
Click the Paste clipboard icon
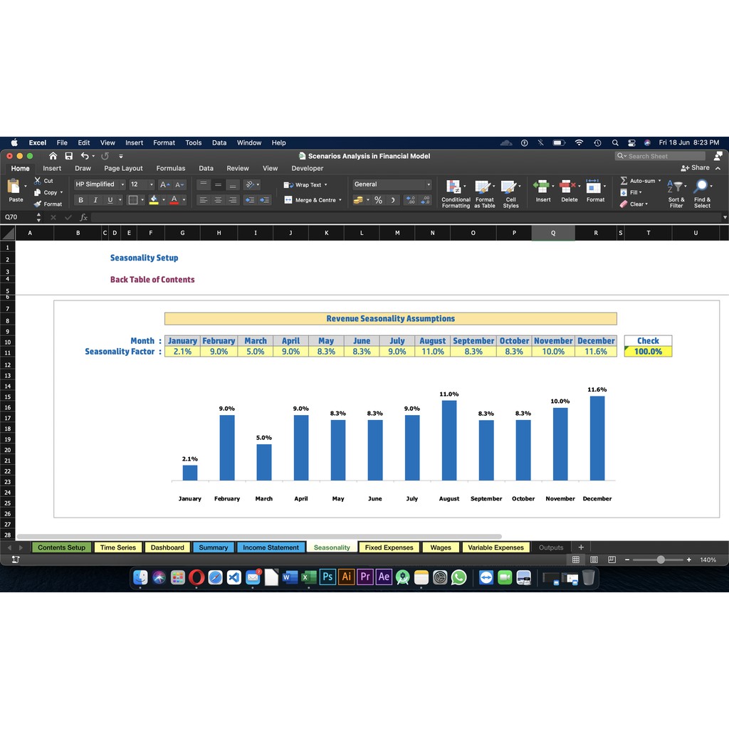(x=14, y=187)
